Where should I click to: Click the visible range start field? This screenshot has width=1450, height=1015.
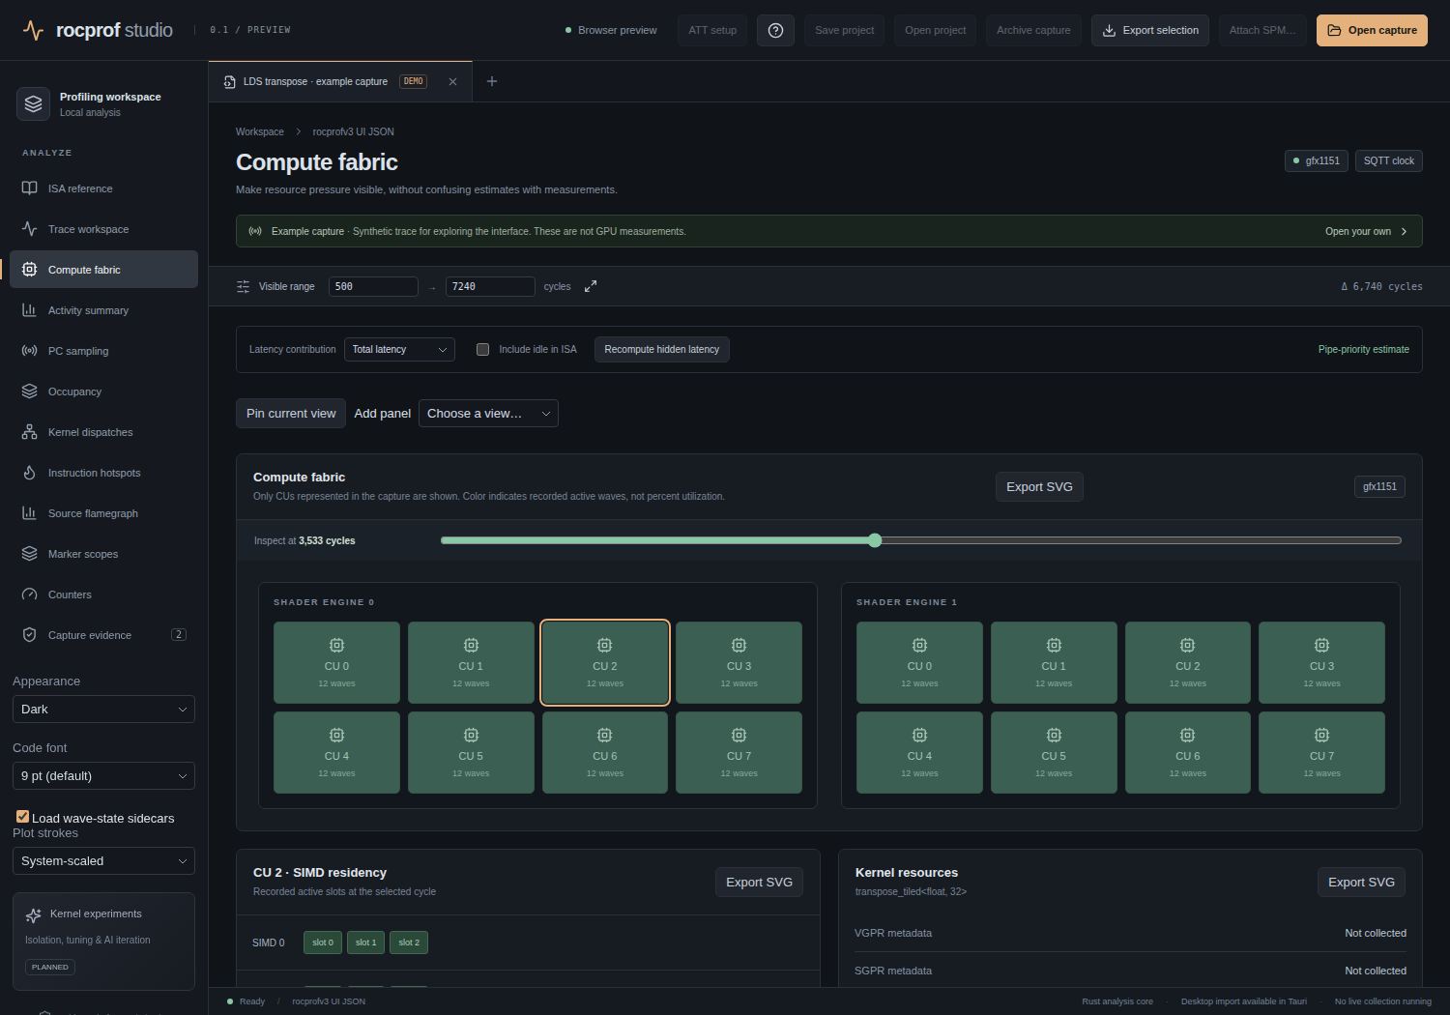pos(373,286)
